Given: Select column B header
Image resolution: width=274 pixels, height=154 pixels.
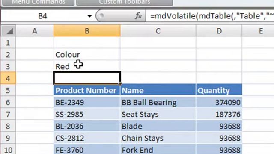Looking at the screenshot, I should tap(87, 31).
